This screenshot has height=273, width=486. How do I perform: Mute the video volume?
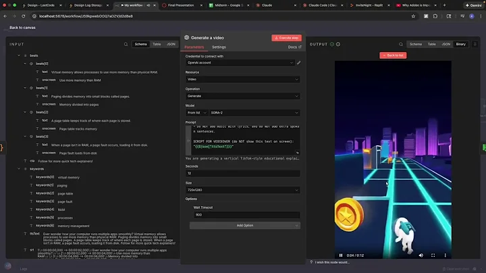421,255
